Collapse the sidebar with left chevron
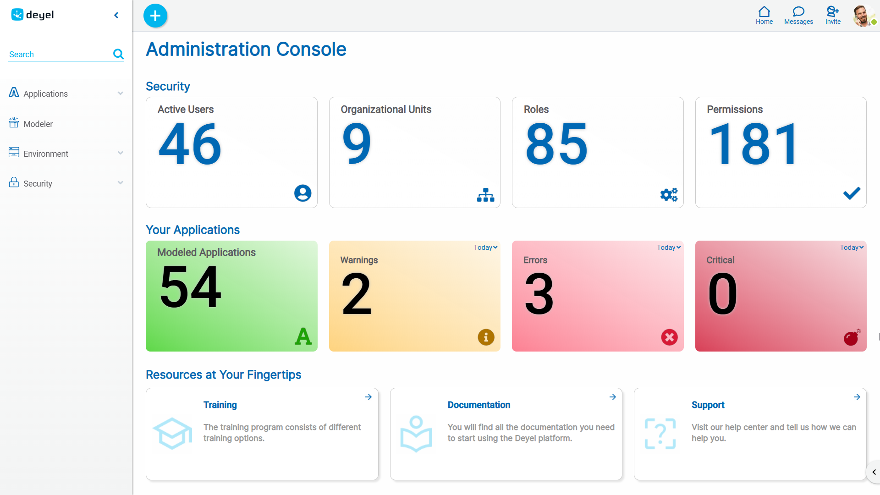The height and width of the screenshot is (495, 880). [x=116, y=15]
